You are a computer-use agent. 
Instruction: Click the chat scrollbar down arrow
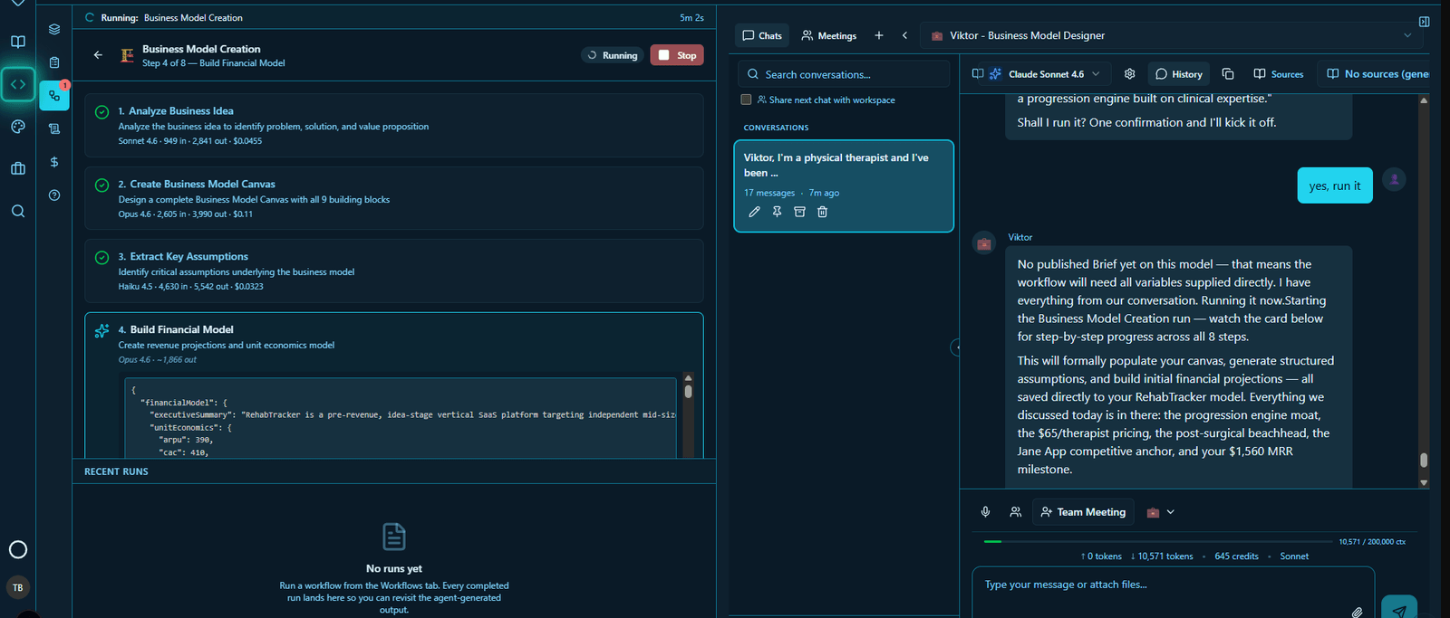click(x=1424, y=482)
